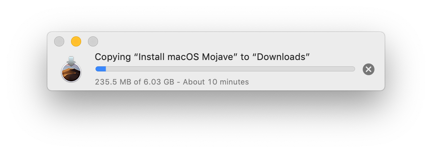Screen dimensions: 432x153
Task: Click the "About 10 minutes" time estimate
Action: 216,82
